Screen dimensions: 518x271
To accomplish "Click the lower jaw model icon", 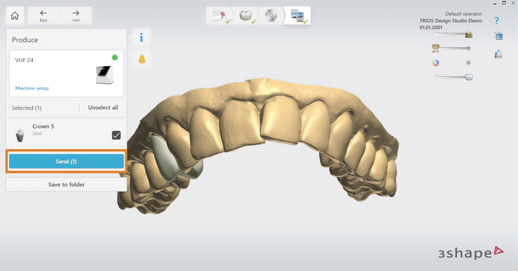I will pyautogui.click(x=436, y=49).
